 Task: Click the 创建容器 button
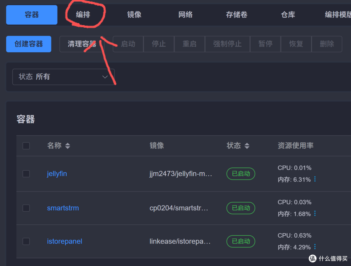click(29, 44)
